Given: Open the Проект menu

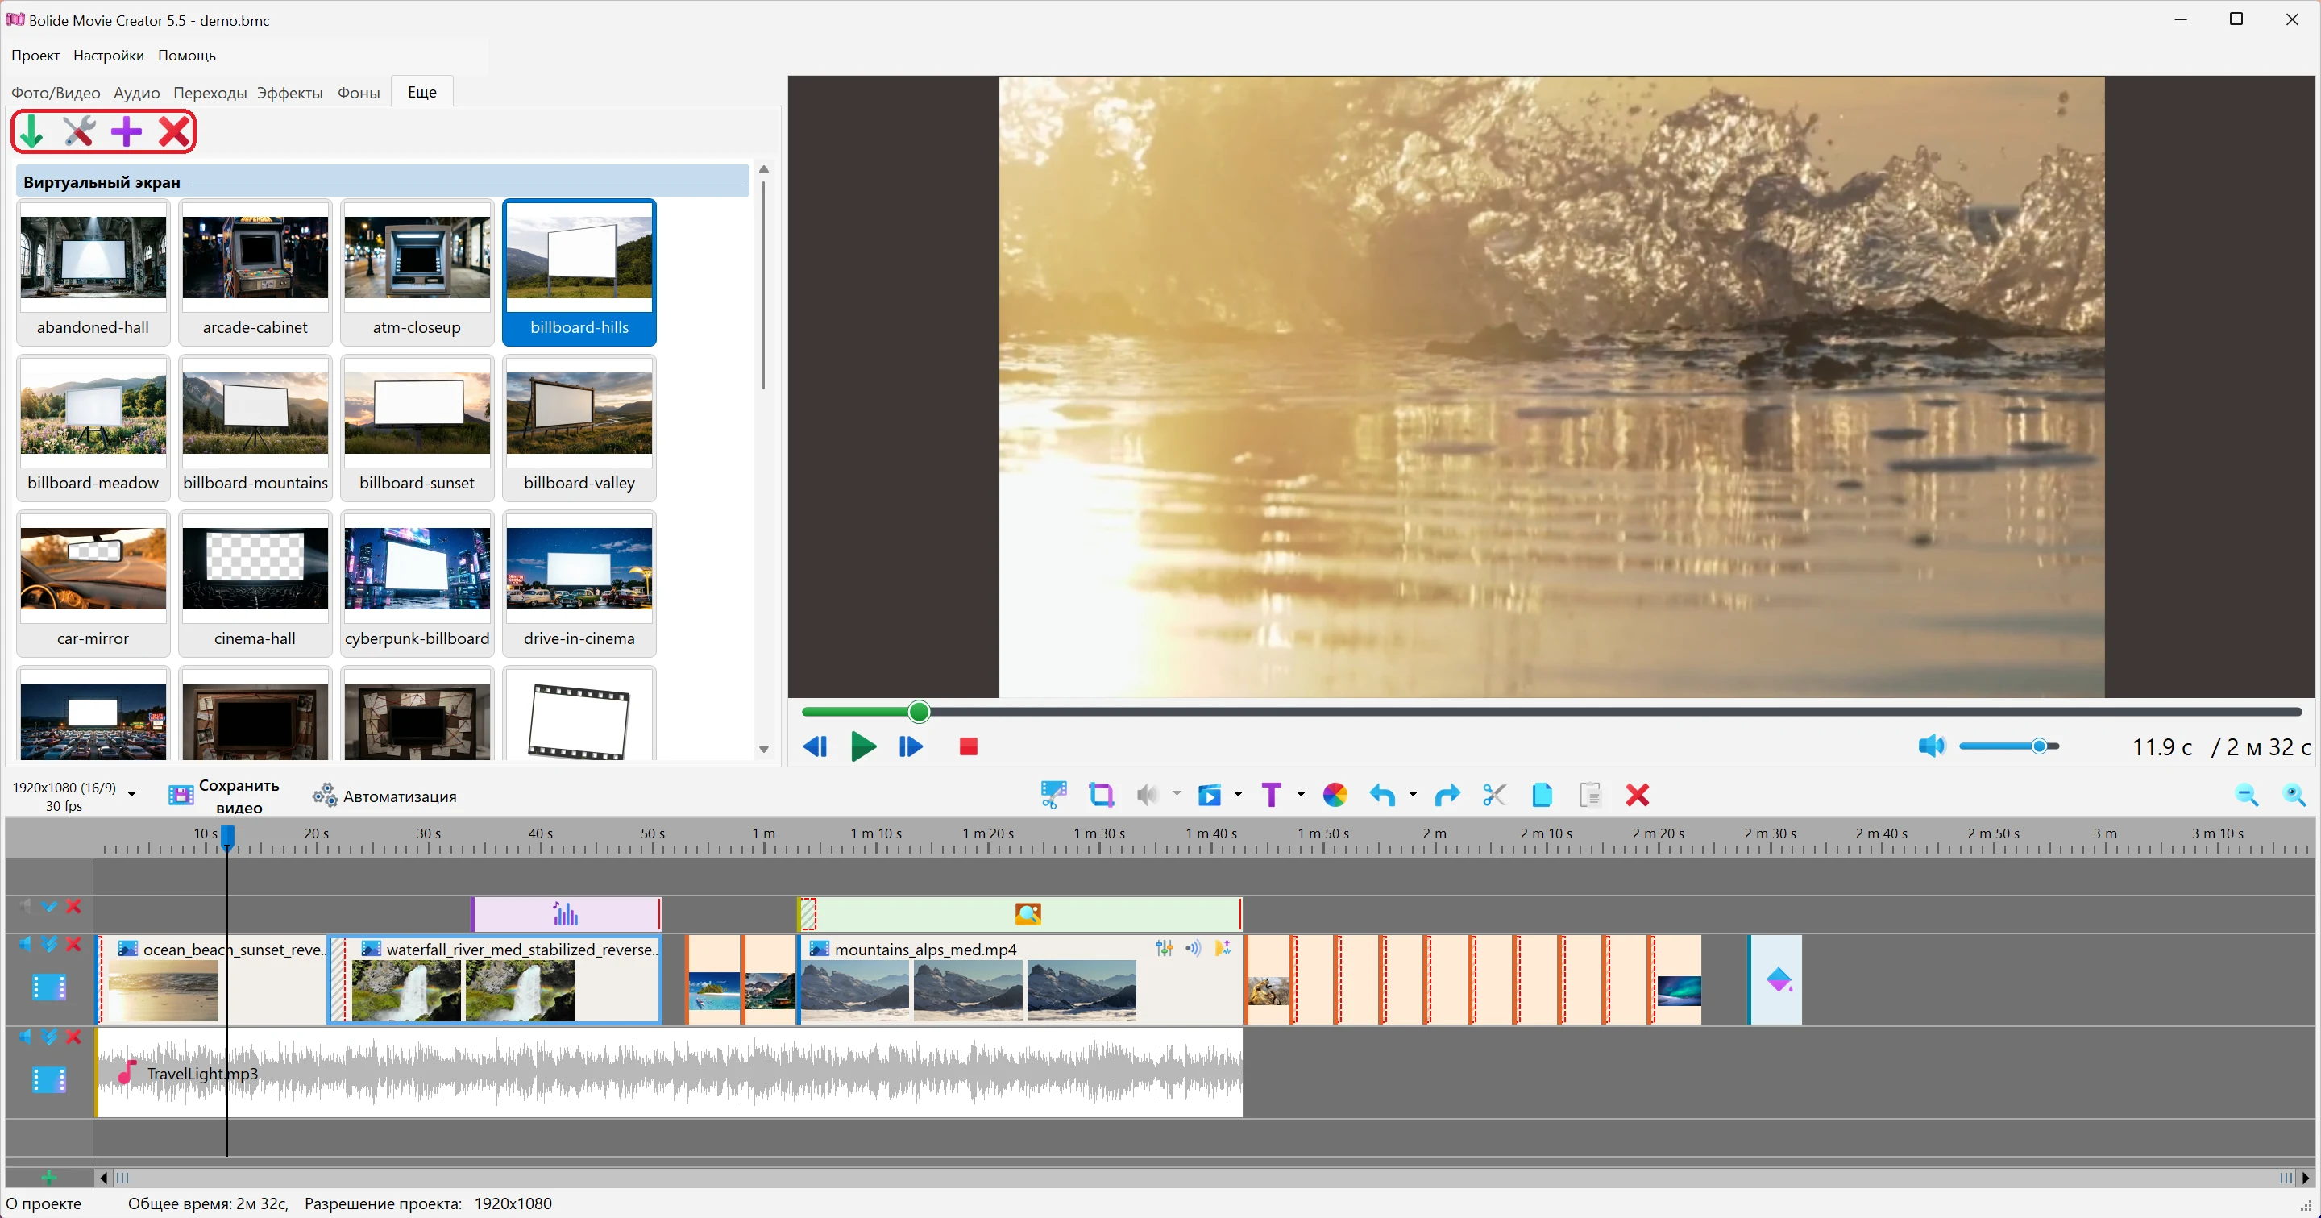Looking at the screenshot, I should coord(35,56).
